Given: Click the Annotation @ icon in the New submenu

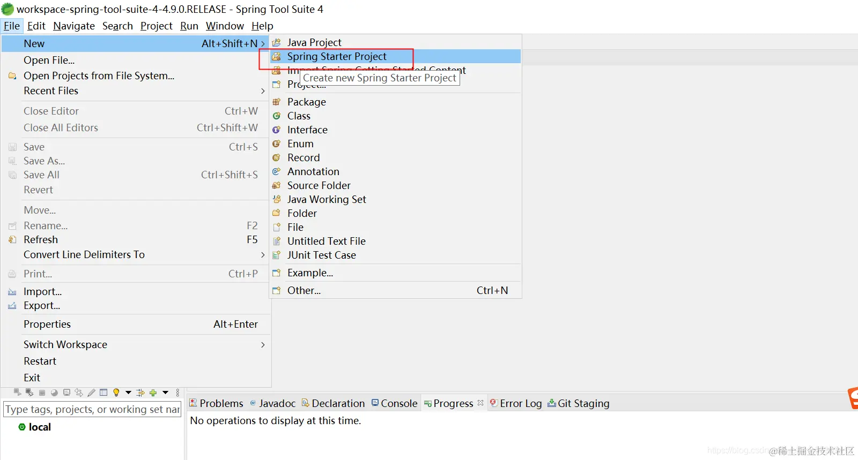Looking at the screenshot, I should [x=276, y=171].
